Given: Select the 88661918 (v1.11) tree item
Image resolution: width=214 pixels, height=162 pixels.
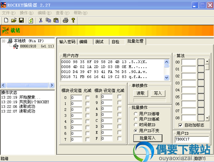Looking at the screenshot, I should (x=37, y=46).
